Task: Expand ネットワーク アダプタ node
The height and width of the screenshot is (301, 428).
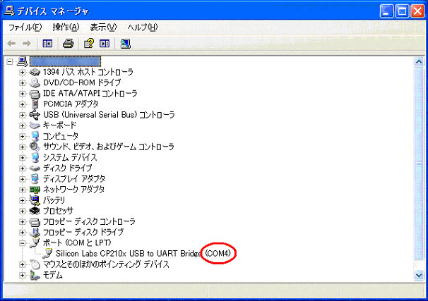Action: coord(23,190)
